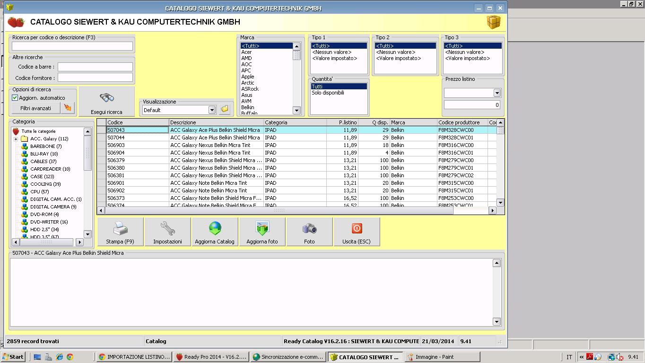Screen dimensions: 645x363
Task: Switch to Sincronizzazione e-comm taskbar window
Action: click(x=288, y=357)
